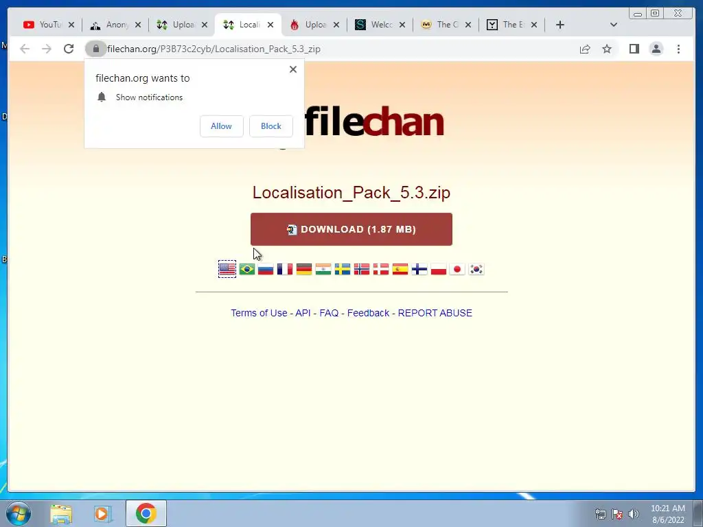Close the Localisation_Pack tab
This screenshot has width=703, height=527.
click(x=270, y=25)
